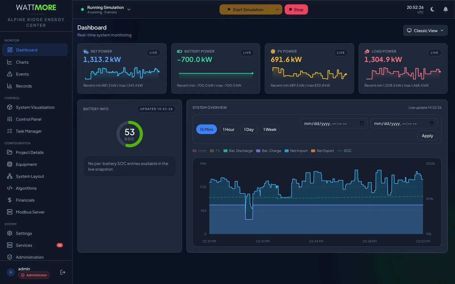Click the Start Simulation button
This screenshot has width=455, height=284.
pyautogui.click(x=246, y=9)
